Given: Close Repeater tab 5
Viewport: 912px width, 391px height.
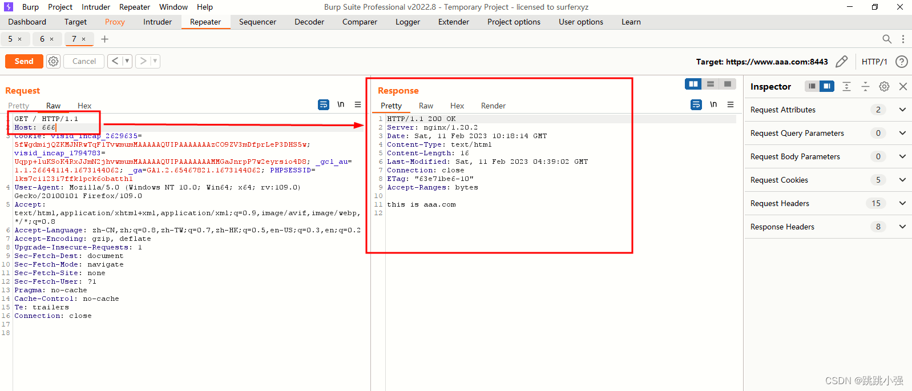Looking at the screenshot, I should tap(19, 39).
